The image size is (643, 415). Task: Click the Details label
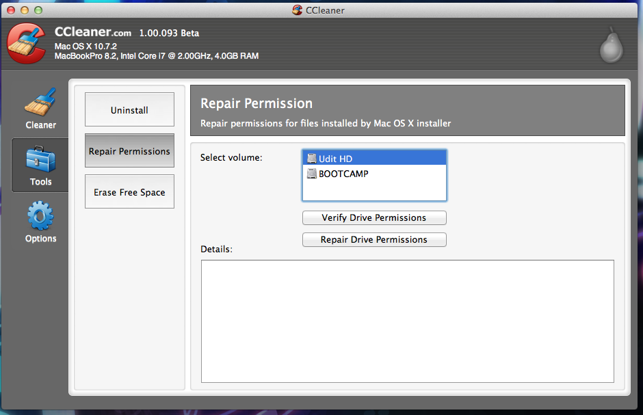217,249
